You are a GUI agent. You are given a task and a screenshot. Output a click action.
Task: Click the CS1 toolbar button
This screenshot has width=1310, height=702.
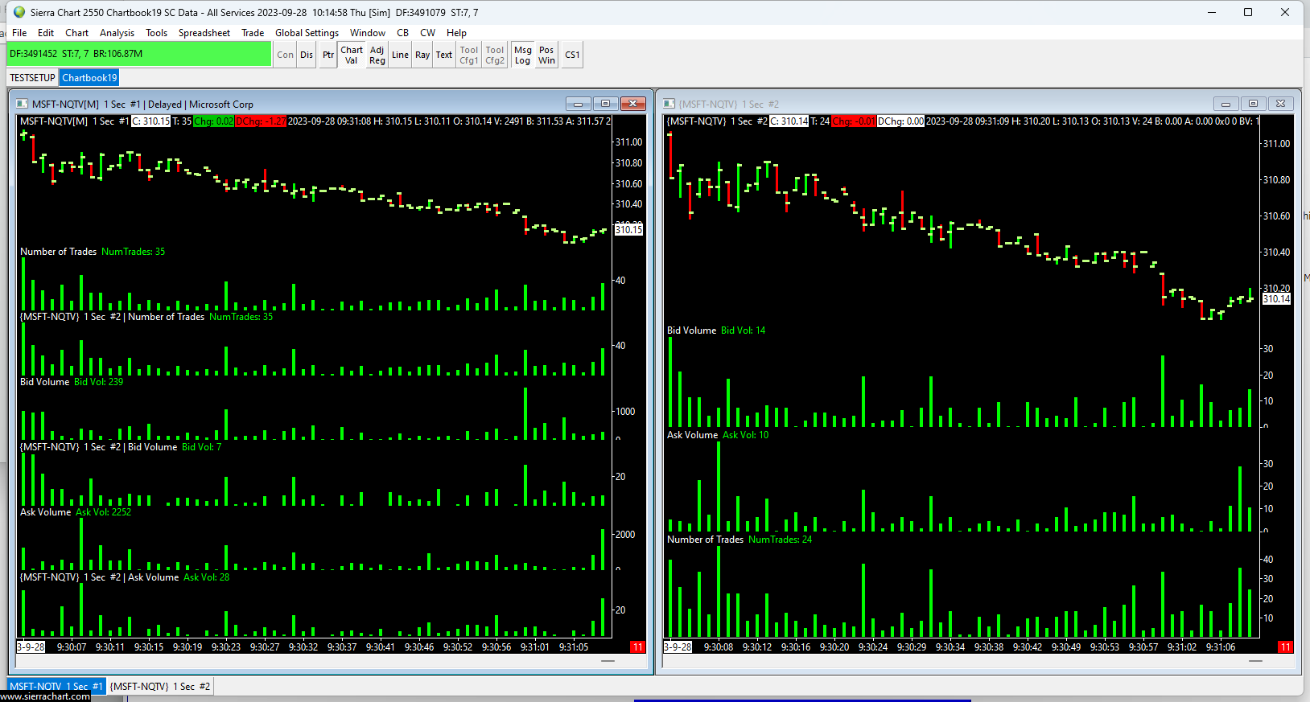tap(572, 55)
